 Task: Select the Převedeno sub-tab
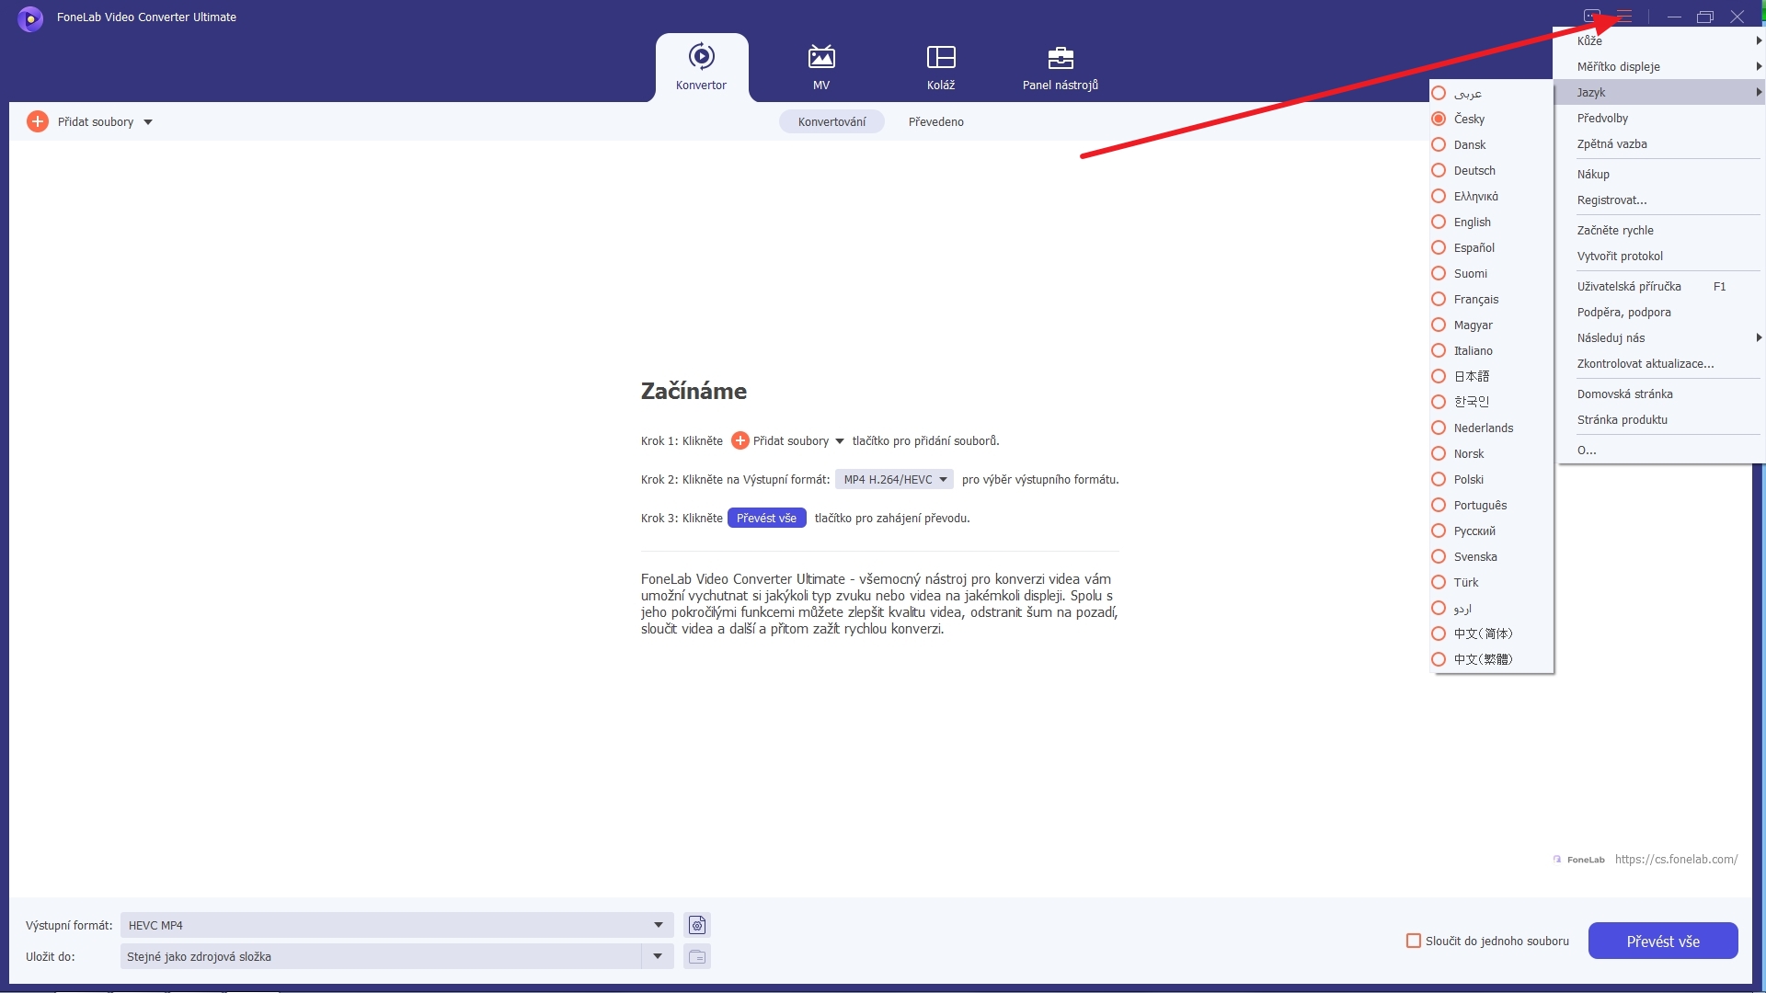click(935, 121)
